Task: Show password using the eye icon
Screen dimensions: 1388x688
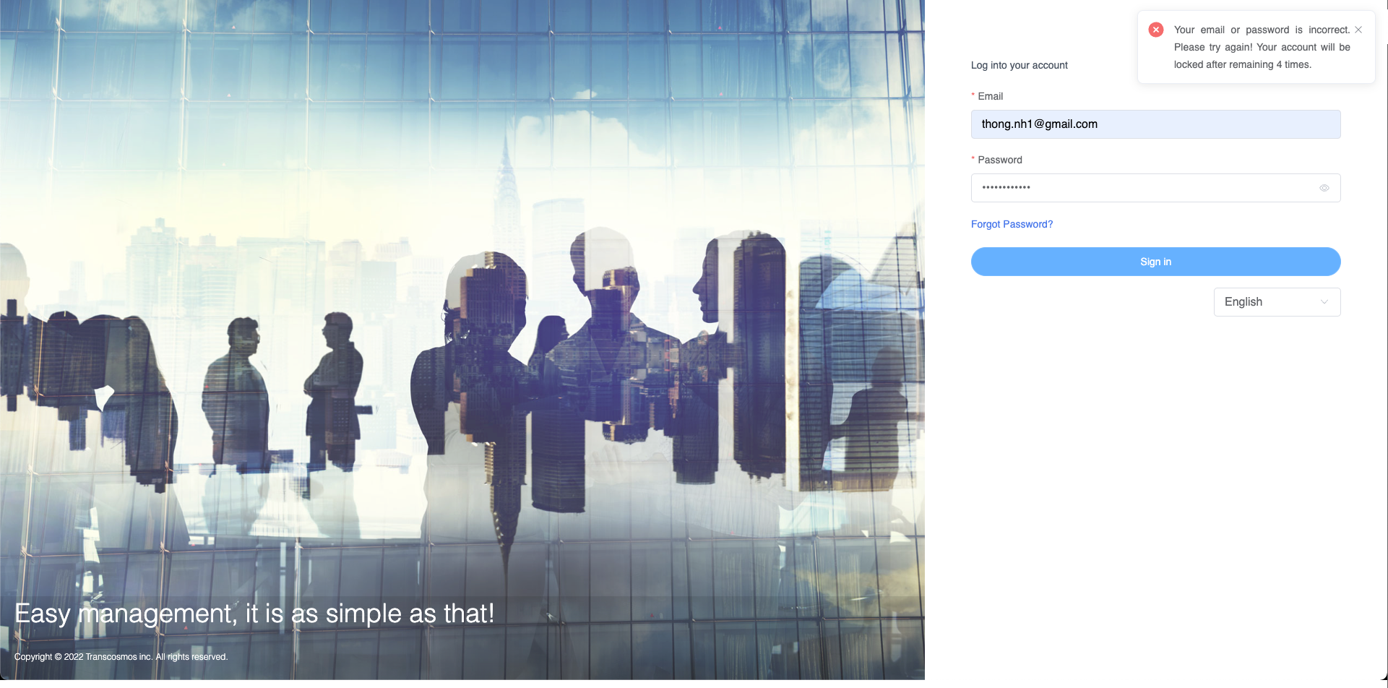Action: (x=1324, y=188)
